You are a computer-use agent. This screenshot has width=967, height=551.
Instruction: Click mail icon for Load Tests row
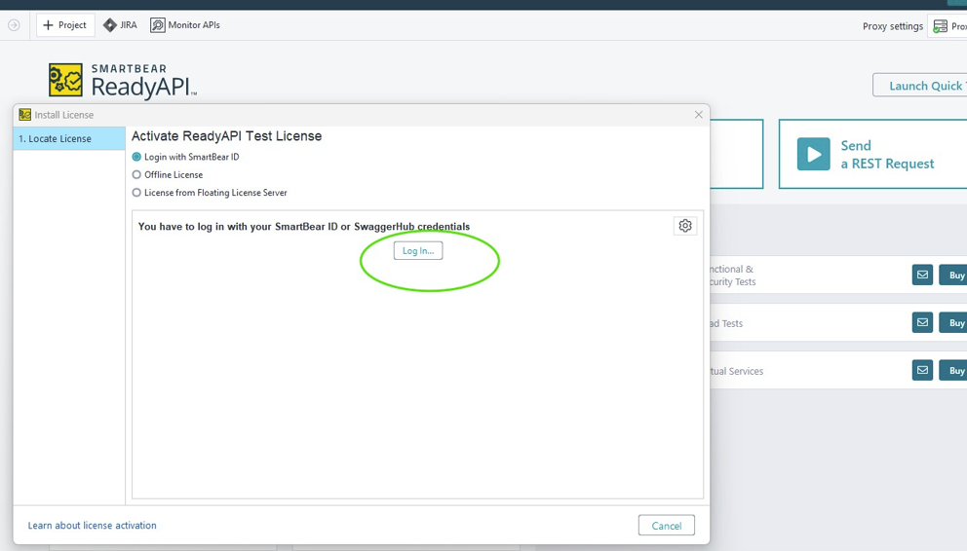[x=922, y=322]
